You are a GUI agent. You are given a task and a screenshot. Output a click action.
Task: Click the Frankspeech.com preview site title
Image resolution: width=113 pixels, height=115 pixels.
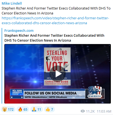[x=19, y=31]
